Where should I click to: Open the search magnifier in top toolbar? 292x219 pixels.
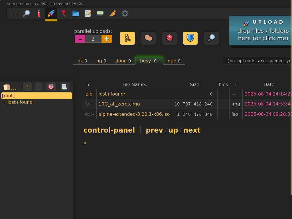tap(27, 13)
